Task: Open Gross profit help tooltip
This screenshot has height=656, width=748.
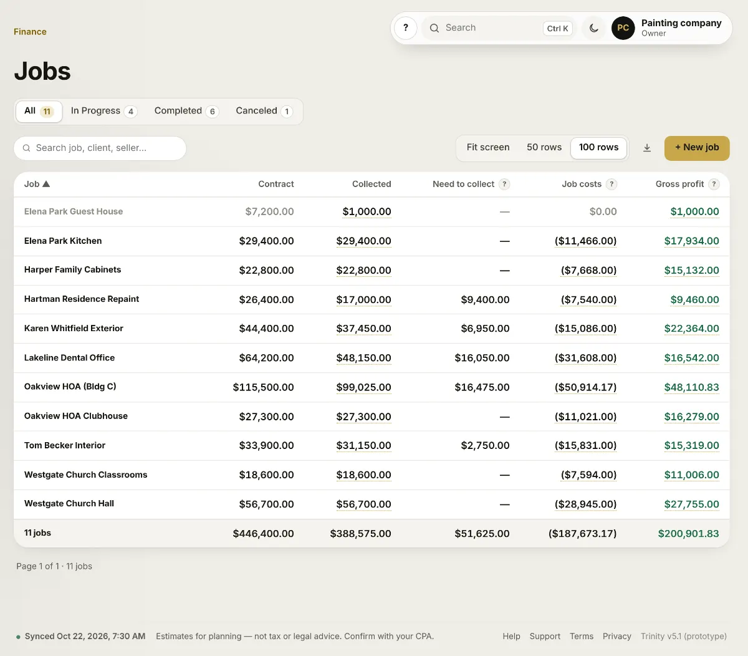Action: click(x=714, y=184)
